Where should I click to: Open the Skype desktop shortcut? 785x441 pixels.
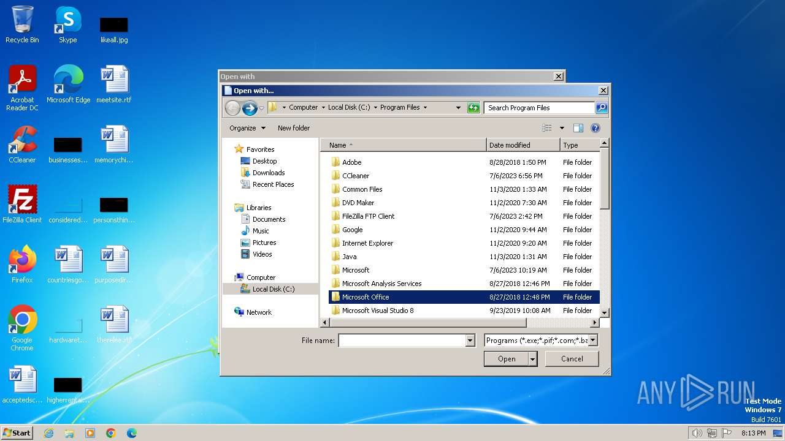(67, 24)
